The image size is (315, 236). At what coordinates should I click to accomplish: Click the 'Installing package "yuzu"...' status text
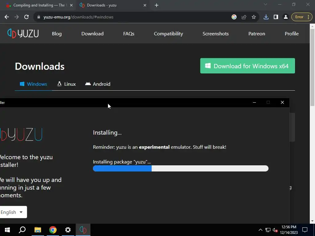pos(122,162)
